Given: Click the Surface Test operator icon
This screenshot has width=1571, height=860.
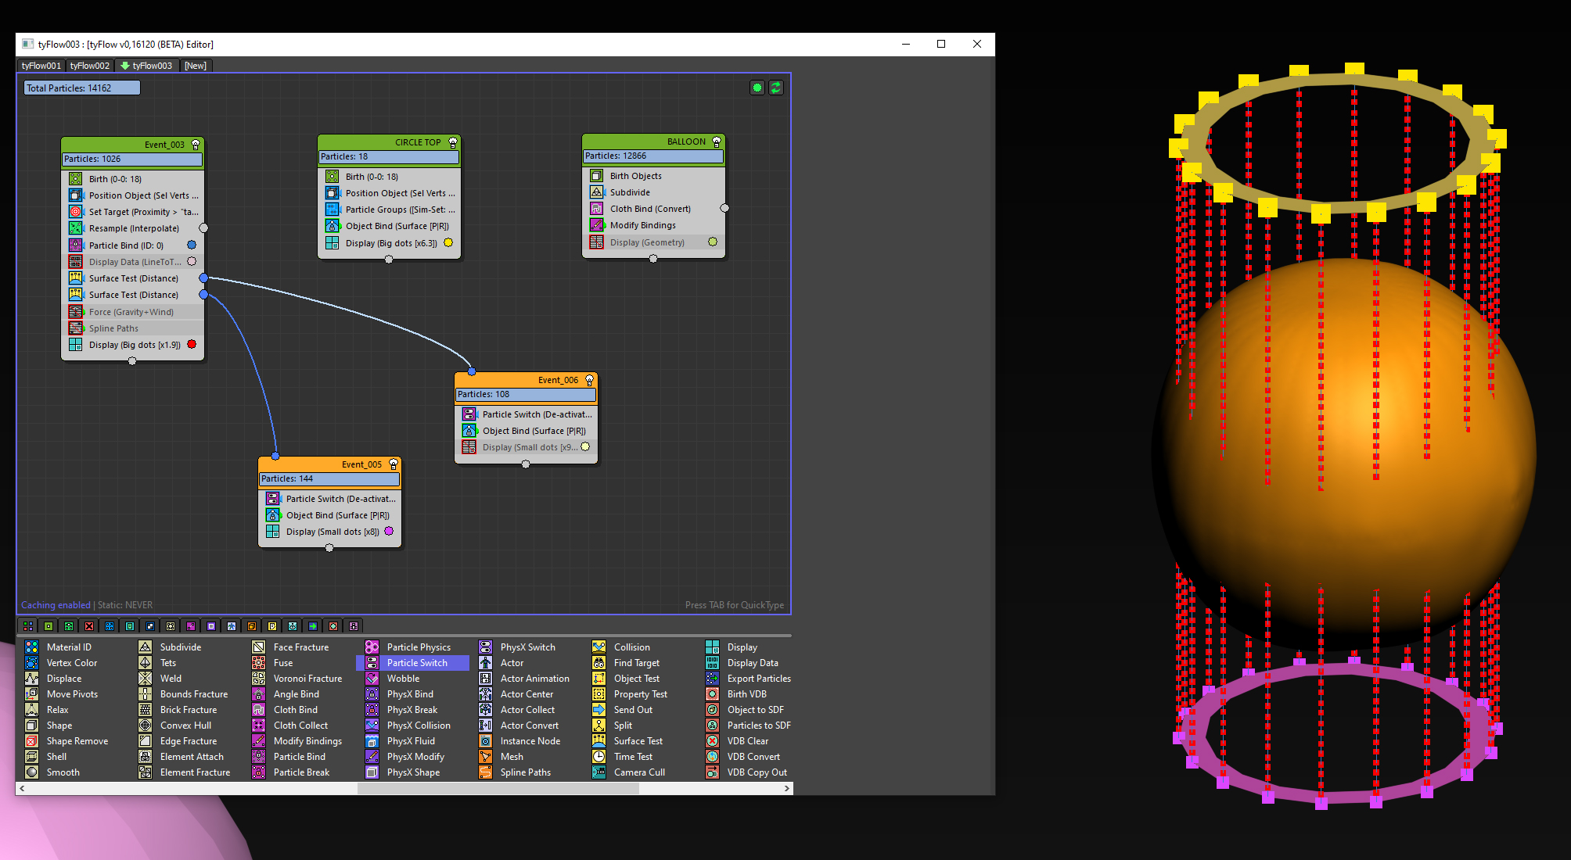Looking at the screenshot, I should tap(599, 741).
